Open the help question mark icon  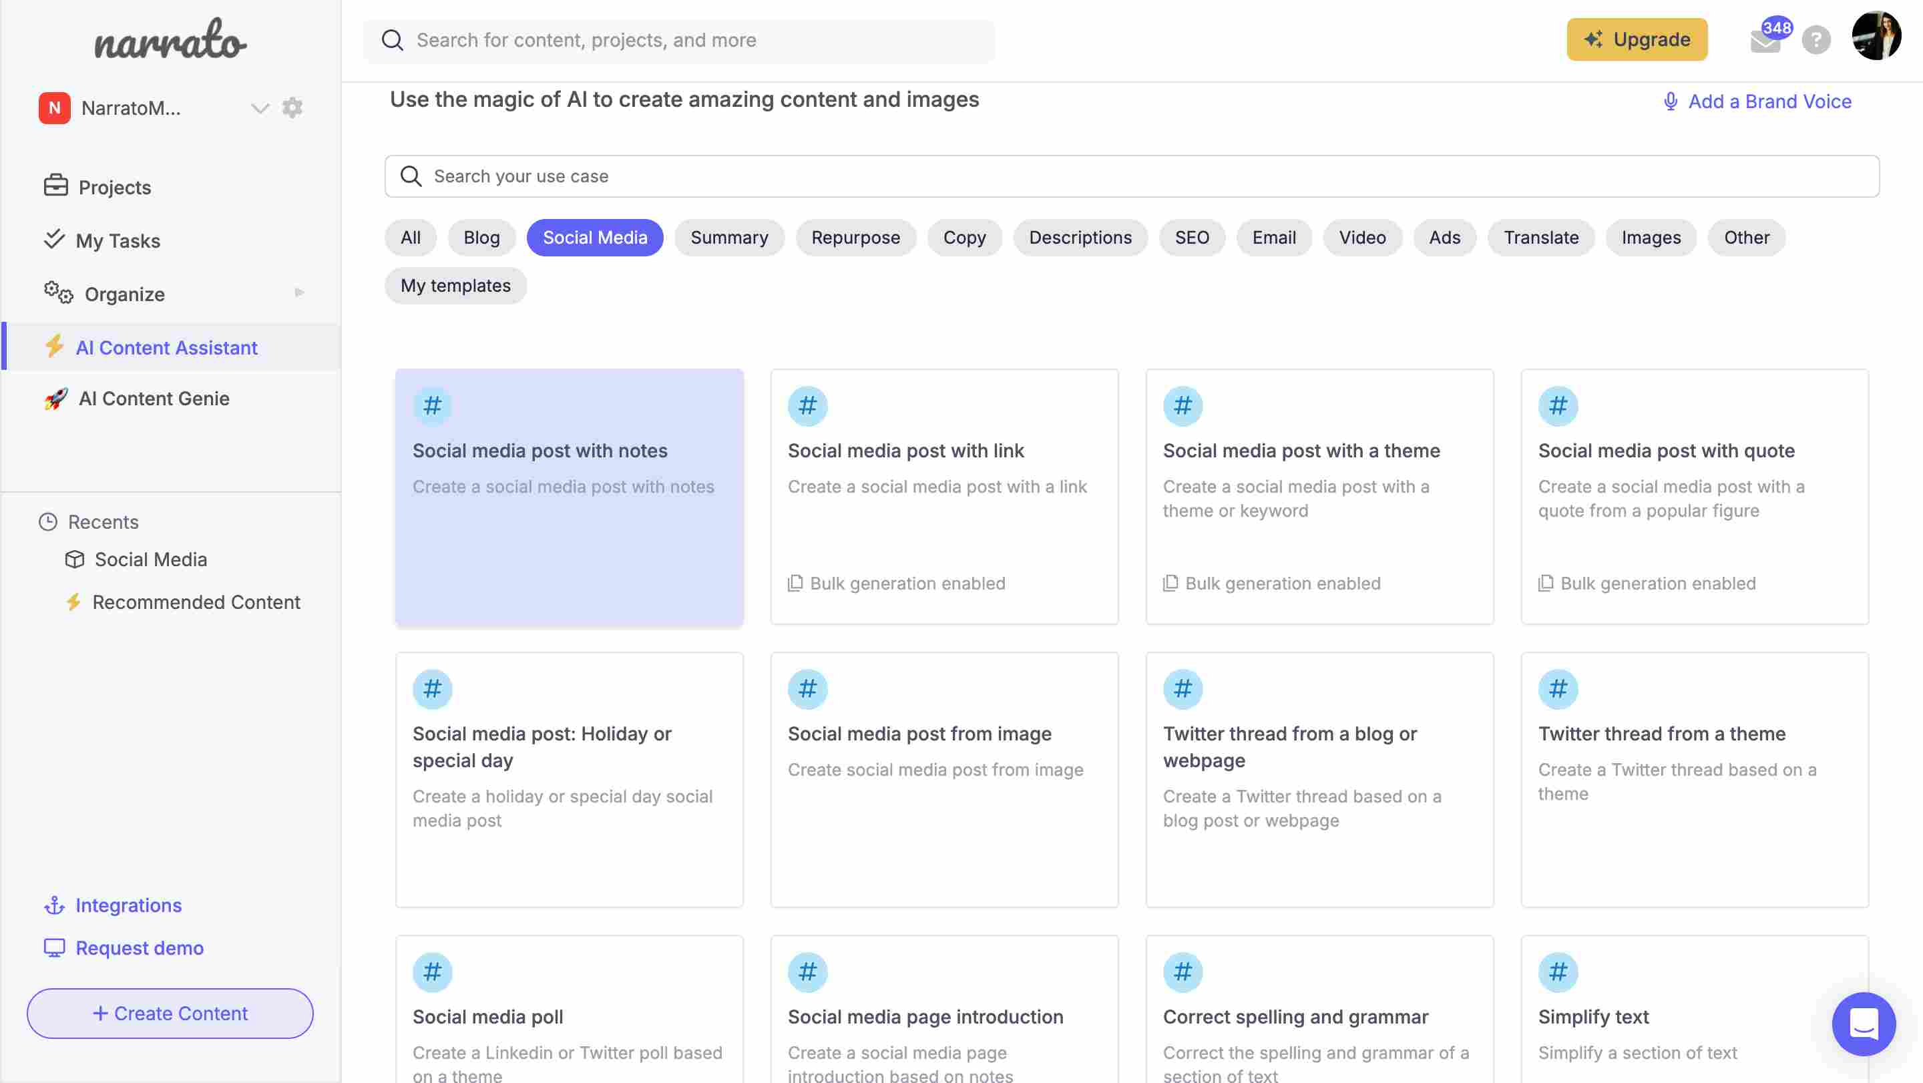coord(1816,40)
